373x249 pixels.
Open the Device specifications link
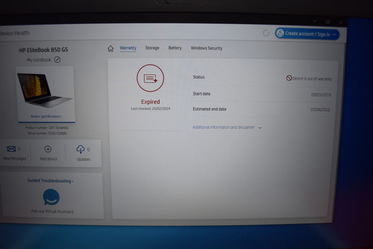point(46,116)
